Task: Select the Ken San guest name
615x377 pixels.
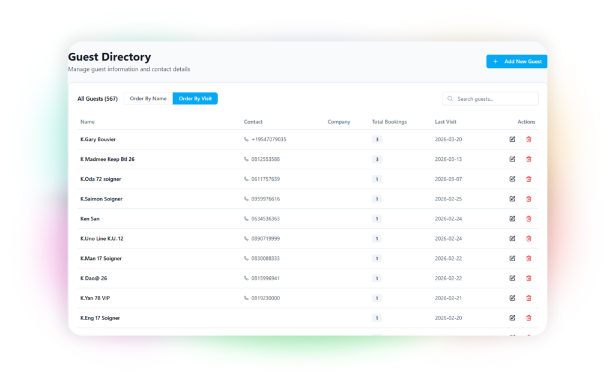Action: [90, 219]
